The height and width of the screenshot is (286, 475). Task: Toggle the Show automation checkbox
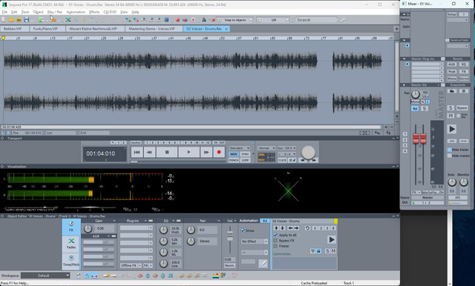coord(243,230)
